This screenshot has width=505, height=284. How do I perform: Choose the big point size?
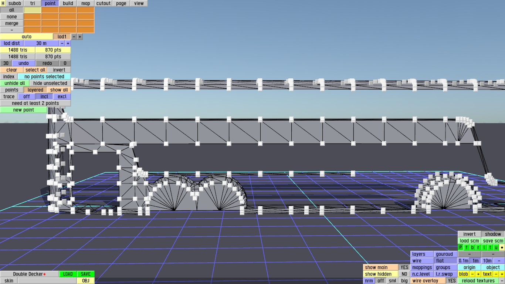404,281
